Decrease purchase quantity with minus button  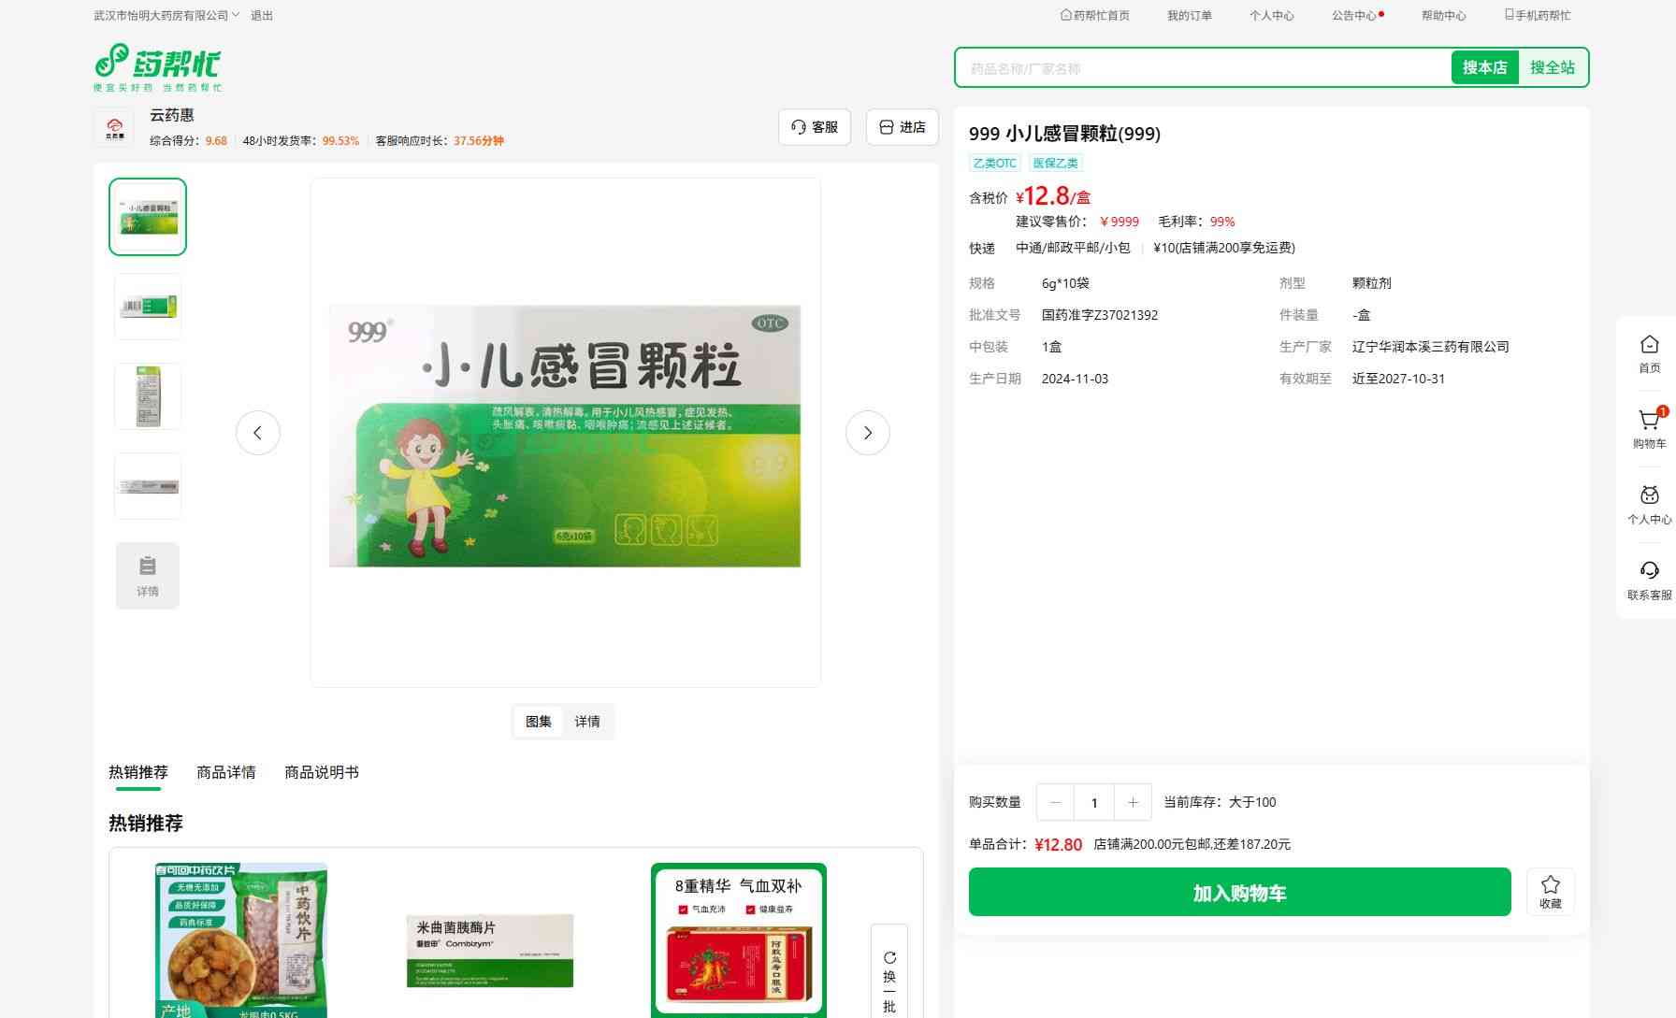tap(1056, 802)
